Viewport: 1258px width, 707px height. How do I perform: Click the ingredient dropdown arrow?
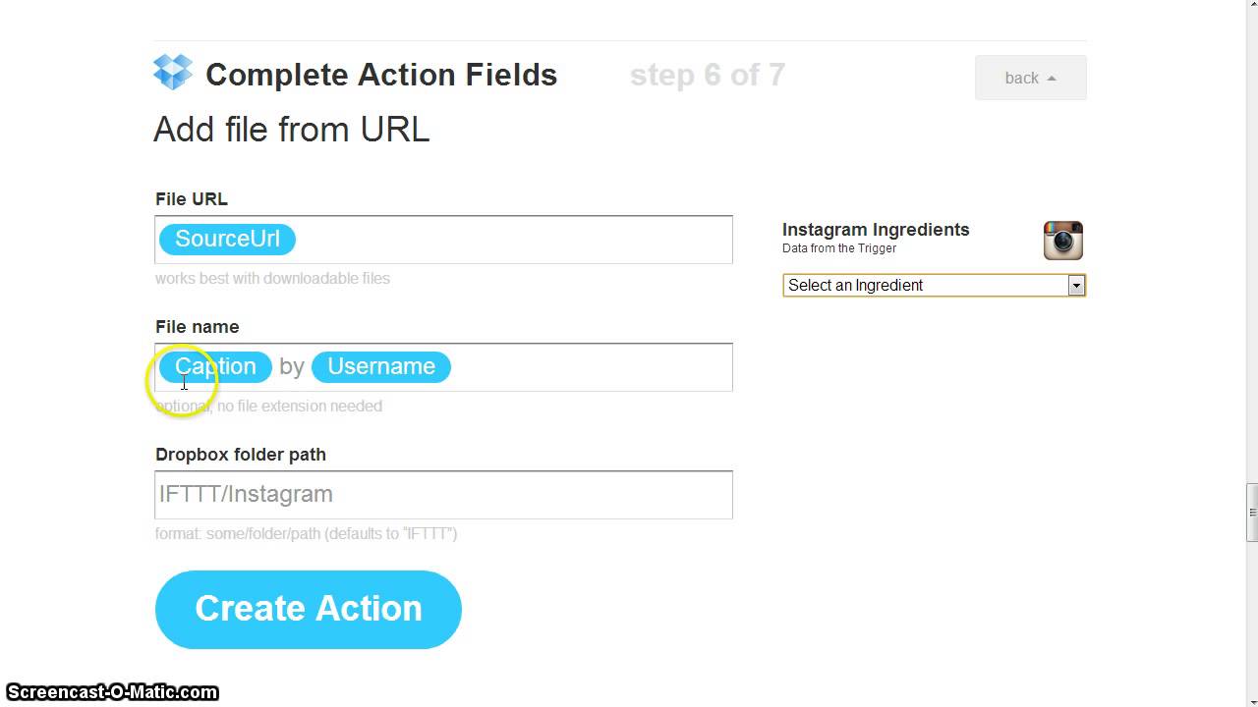[1076, 286]
